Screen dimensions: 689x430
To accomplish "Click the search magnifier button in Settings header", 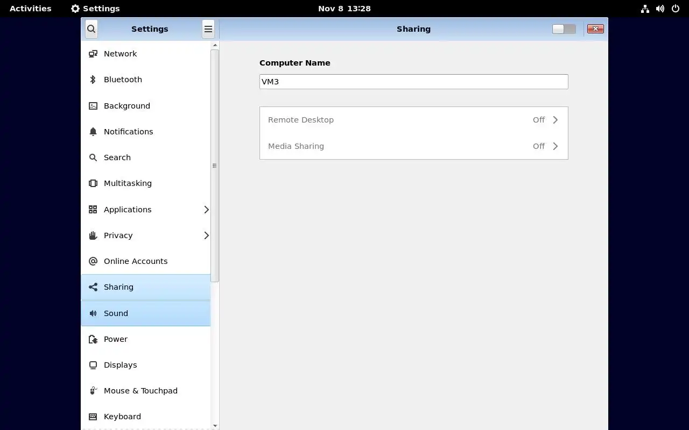I will [x=91, y=29].
